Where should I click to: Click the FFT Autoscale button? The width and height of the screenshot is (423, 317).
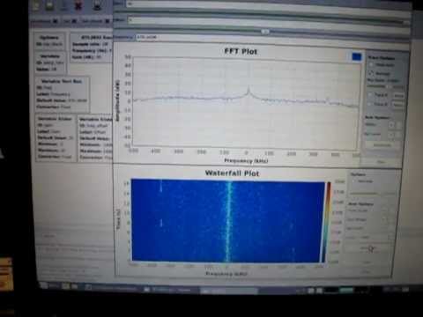pyautogui.click(x=382, y=145)
